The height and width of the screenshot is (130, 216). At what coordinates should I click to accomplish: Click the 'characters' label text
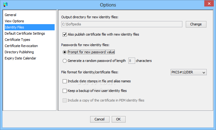(x=144, y=61)
